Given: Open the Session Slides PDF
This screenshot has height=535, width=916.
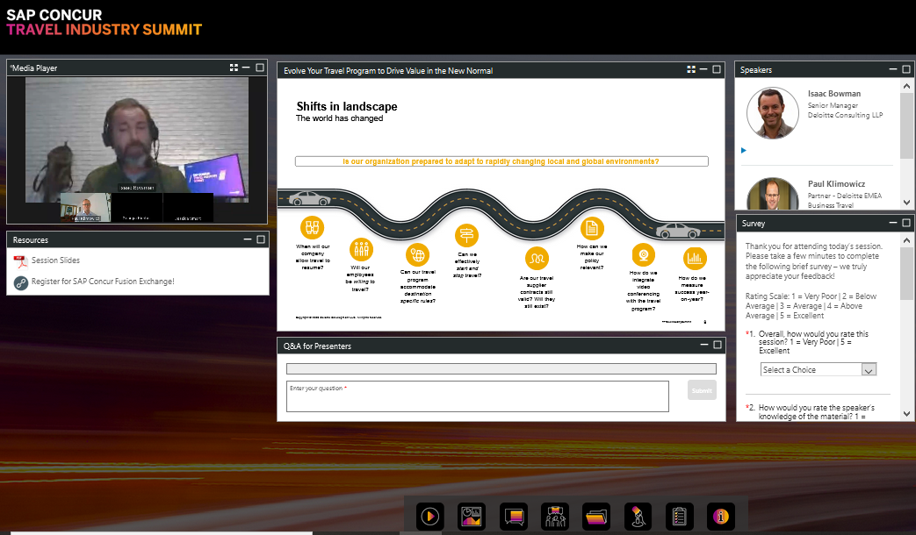Looking at the screenshot, I should click(55, 260).
